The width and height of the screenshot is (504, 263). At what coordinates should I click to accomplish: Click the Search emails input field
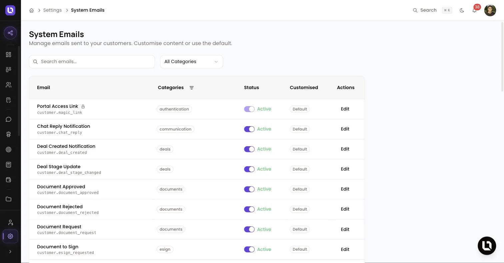click(92, 62)
